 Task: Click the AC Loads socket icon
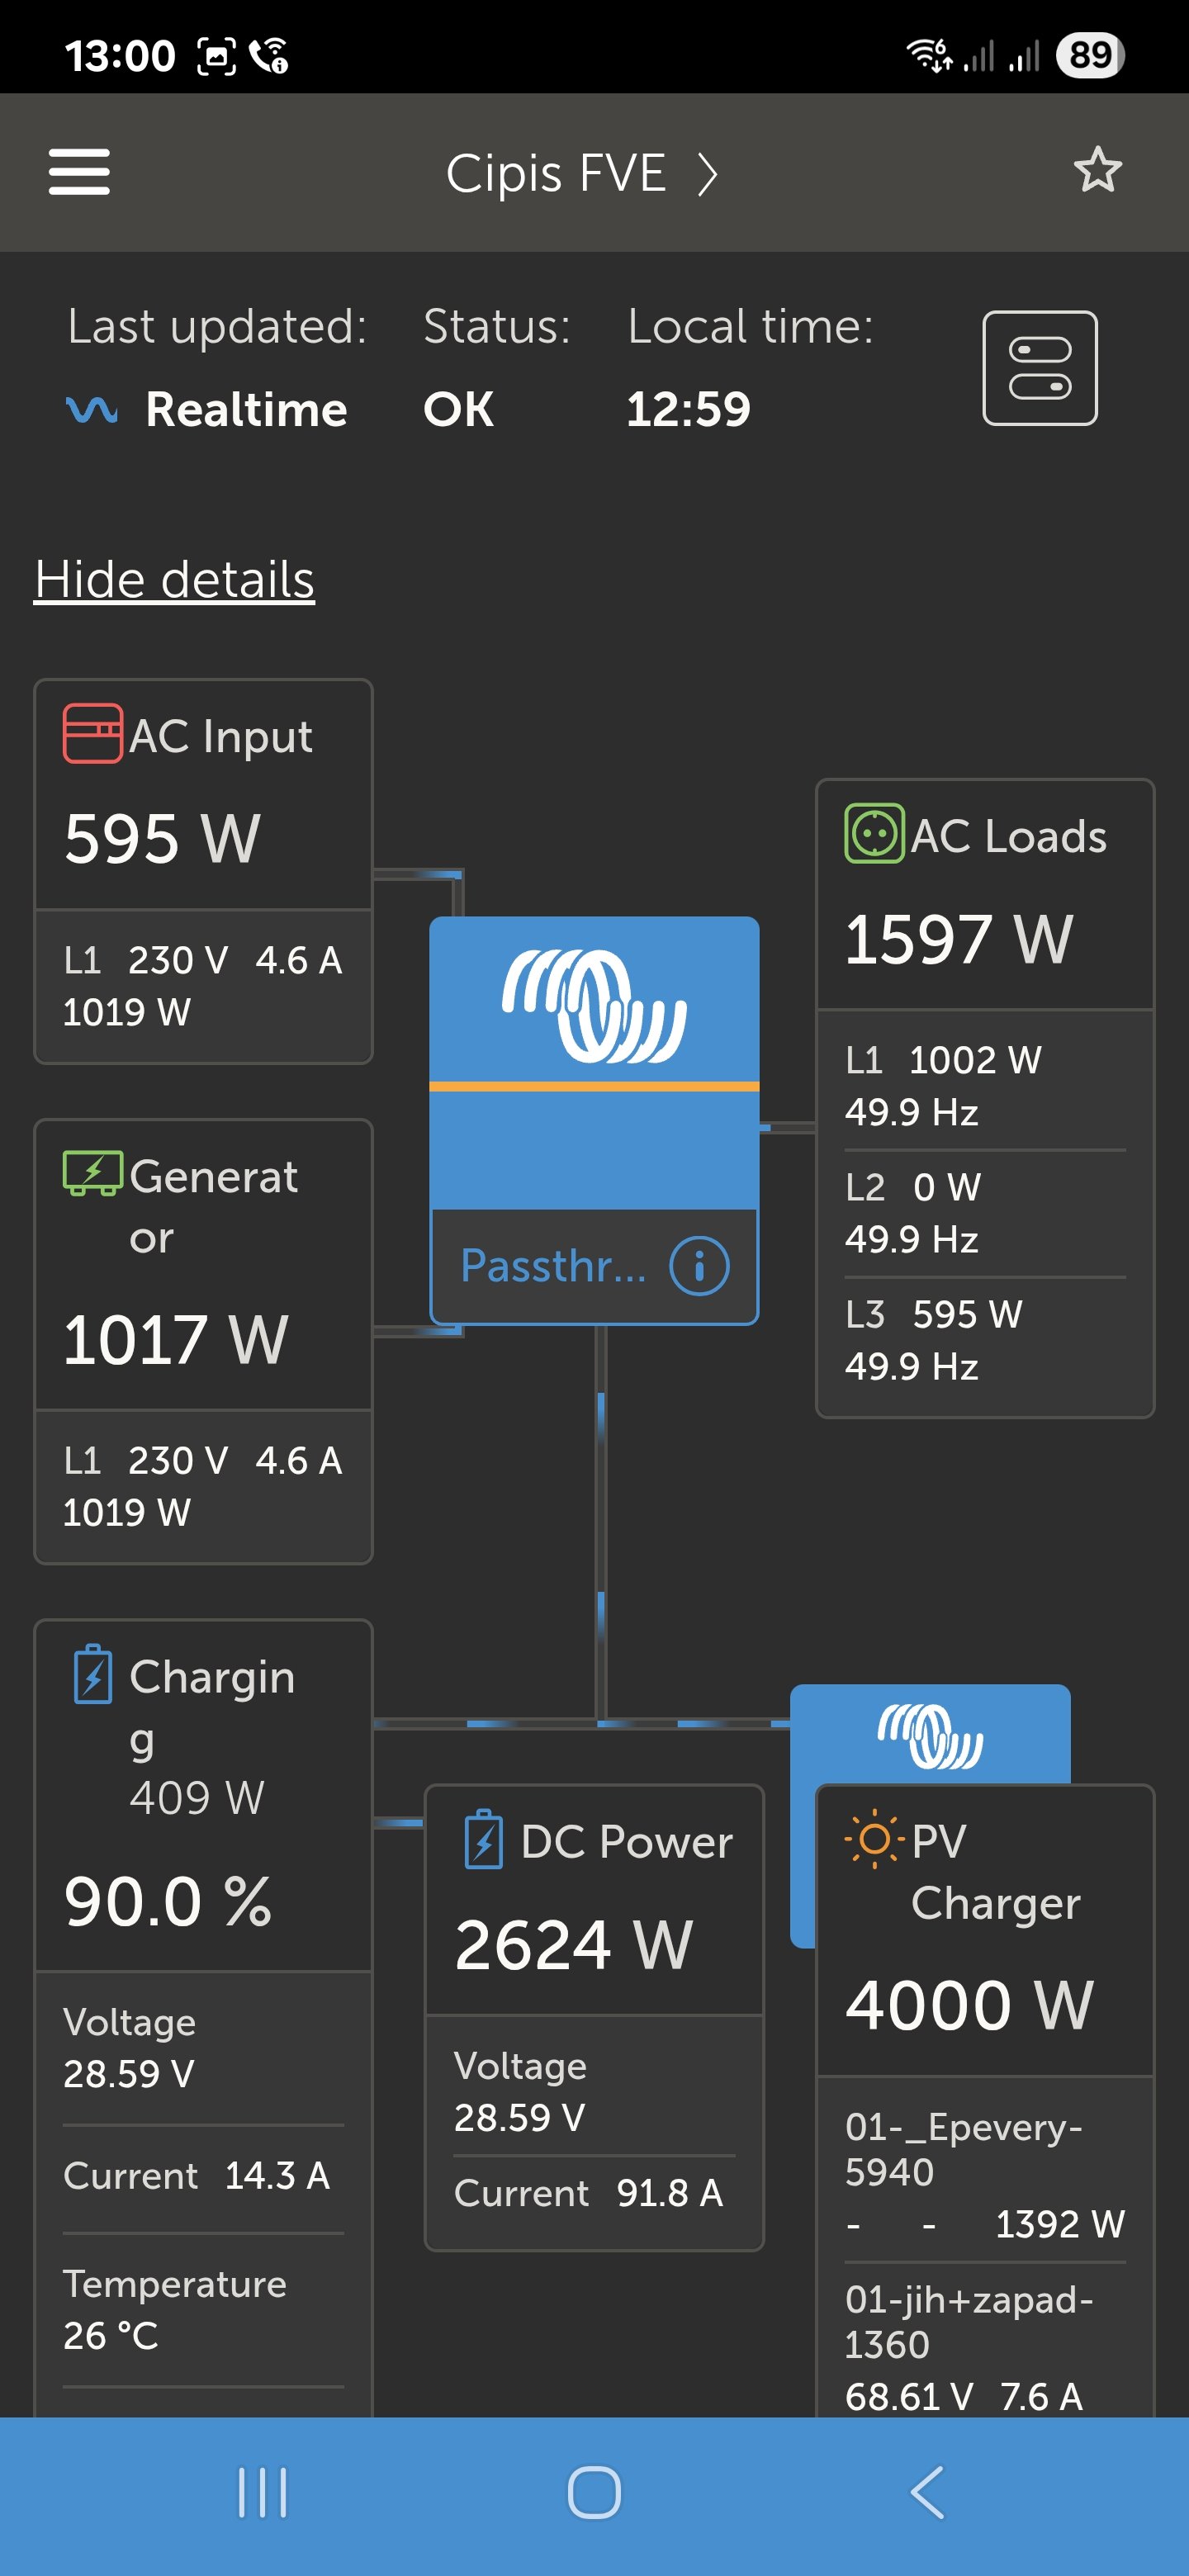click(874, 833)
